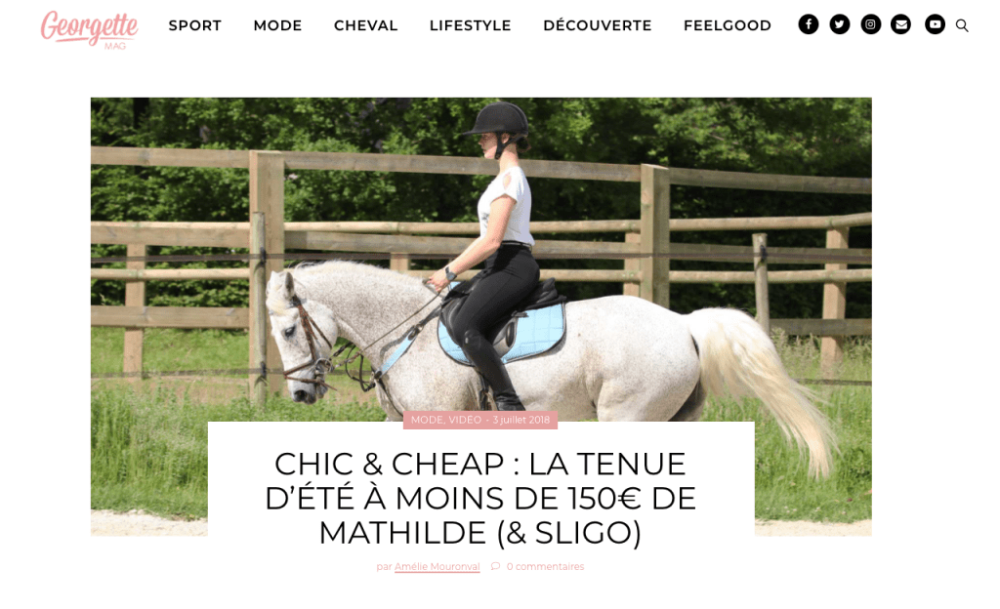Image resolution: width=1000 pixels, height=609 pixels.
Task: Open the CHEVAL menu
Action: click(365, 25)
